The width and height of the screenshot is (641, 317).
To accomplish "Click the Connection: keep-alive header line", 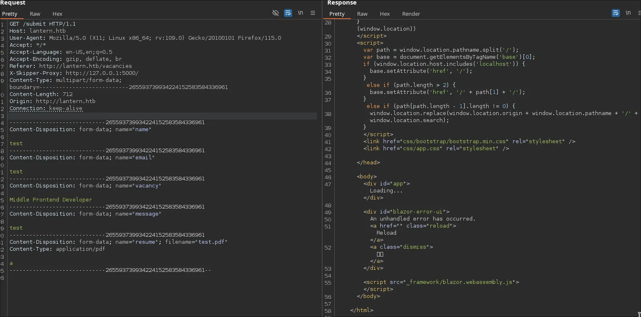I will [46, 108].
